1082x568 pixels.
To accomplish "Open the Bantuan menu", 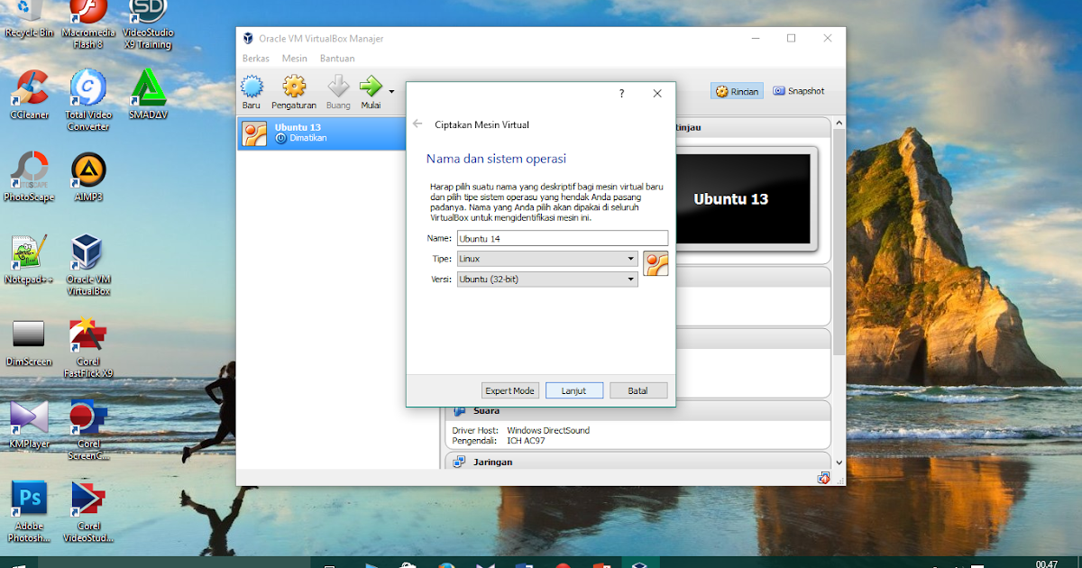I will [x=337, y=58].
